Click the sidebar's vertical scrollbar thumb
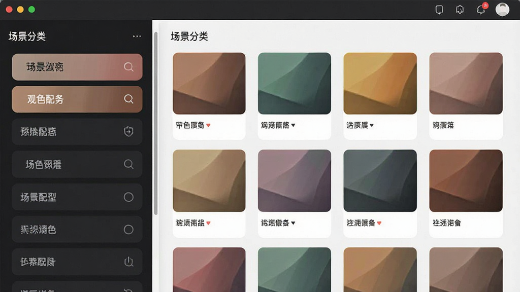The image size is (520, 292). point(156,123)
